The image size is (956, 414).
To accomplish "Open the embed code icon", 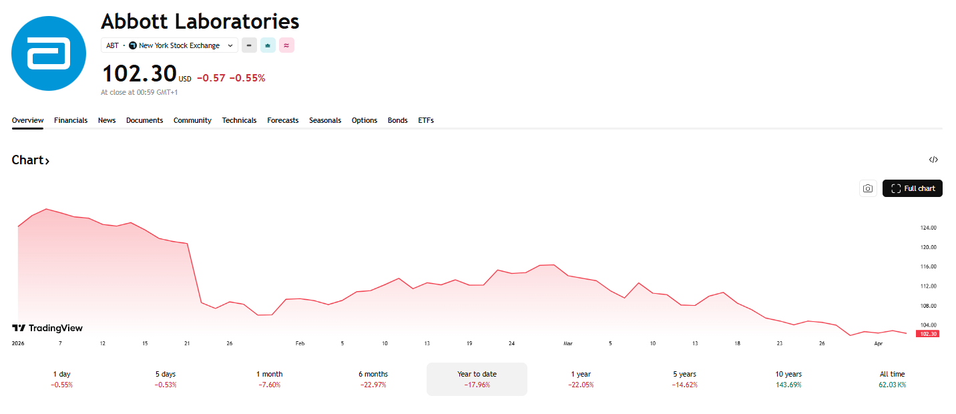I will [x=933, y=160].
